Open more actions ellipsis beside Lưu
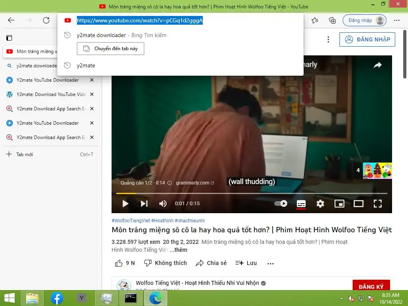Screen dimensions: 408x306 click(271, 264)
